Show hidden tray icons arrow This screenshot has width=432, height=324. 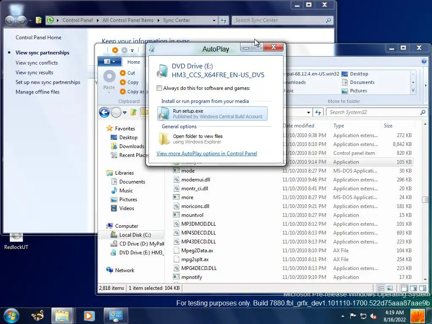(343, 316)
